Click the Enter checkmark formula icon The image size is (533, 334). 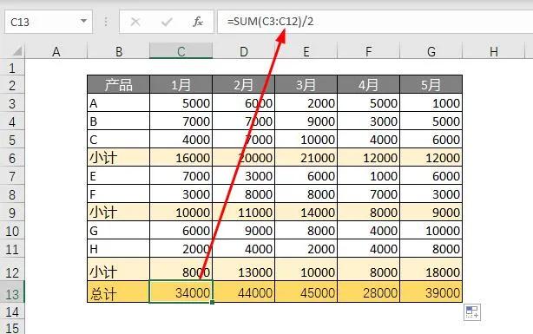click(167, 22)
